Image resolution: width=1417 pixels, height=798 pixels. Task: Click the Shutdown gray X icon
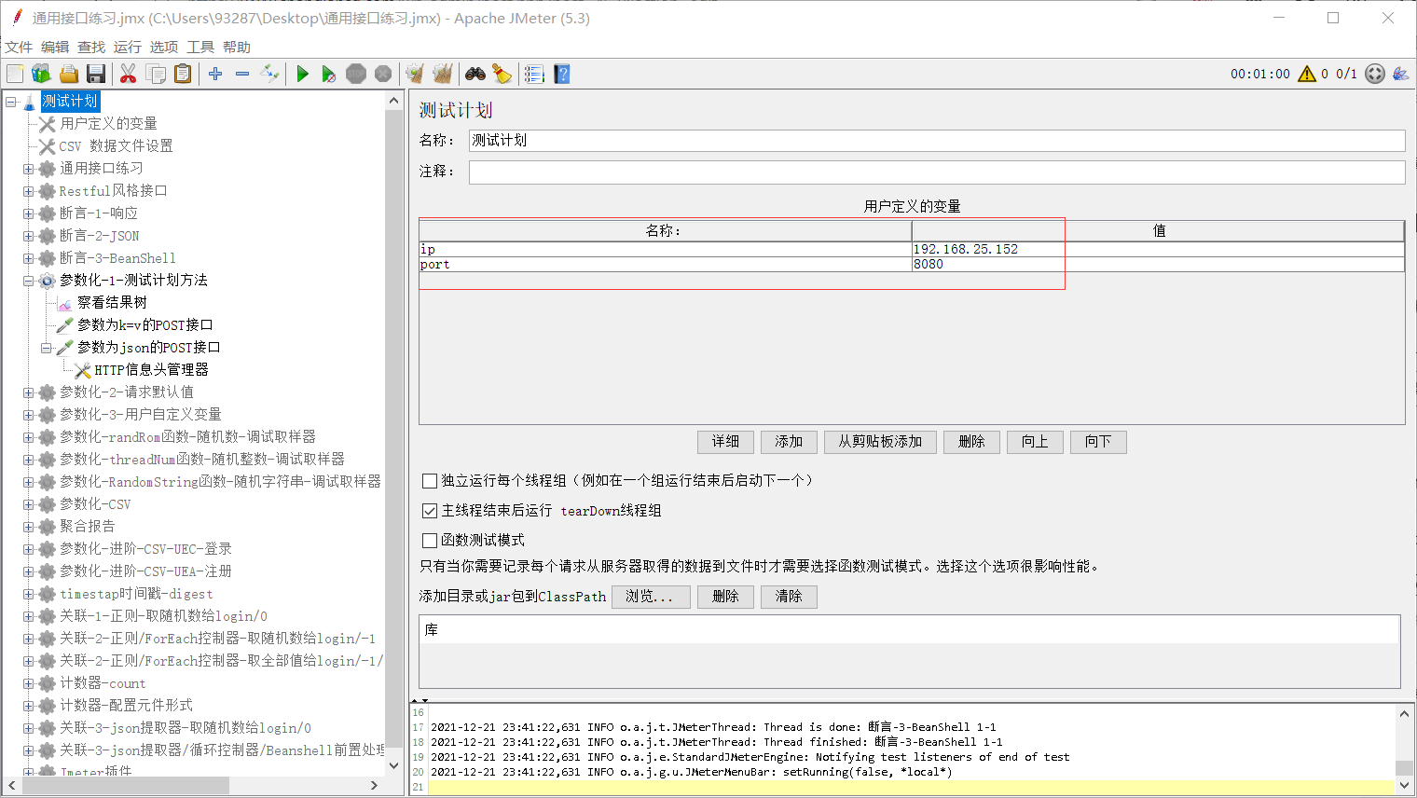[x=383, y=74]
